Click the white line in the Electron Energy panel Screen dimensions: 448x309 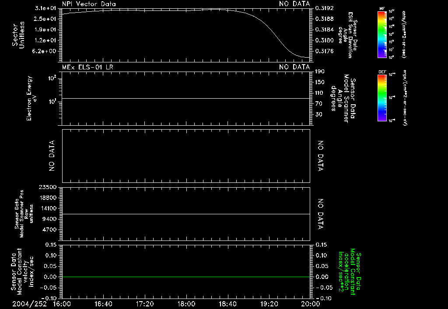[186, 98]
